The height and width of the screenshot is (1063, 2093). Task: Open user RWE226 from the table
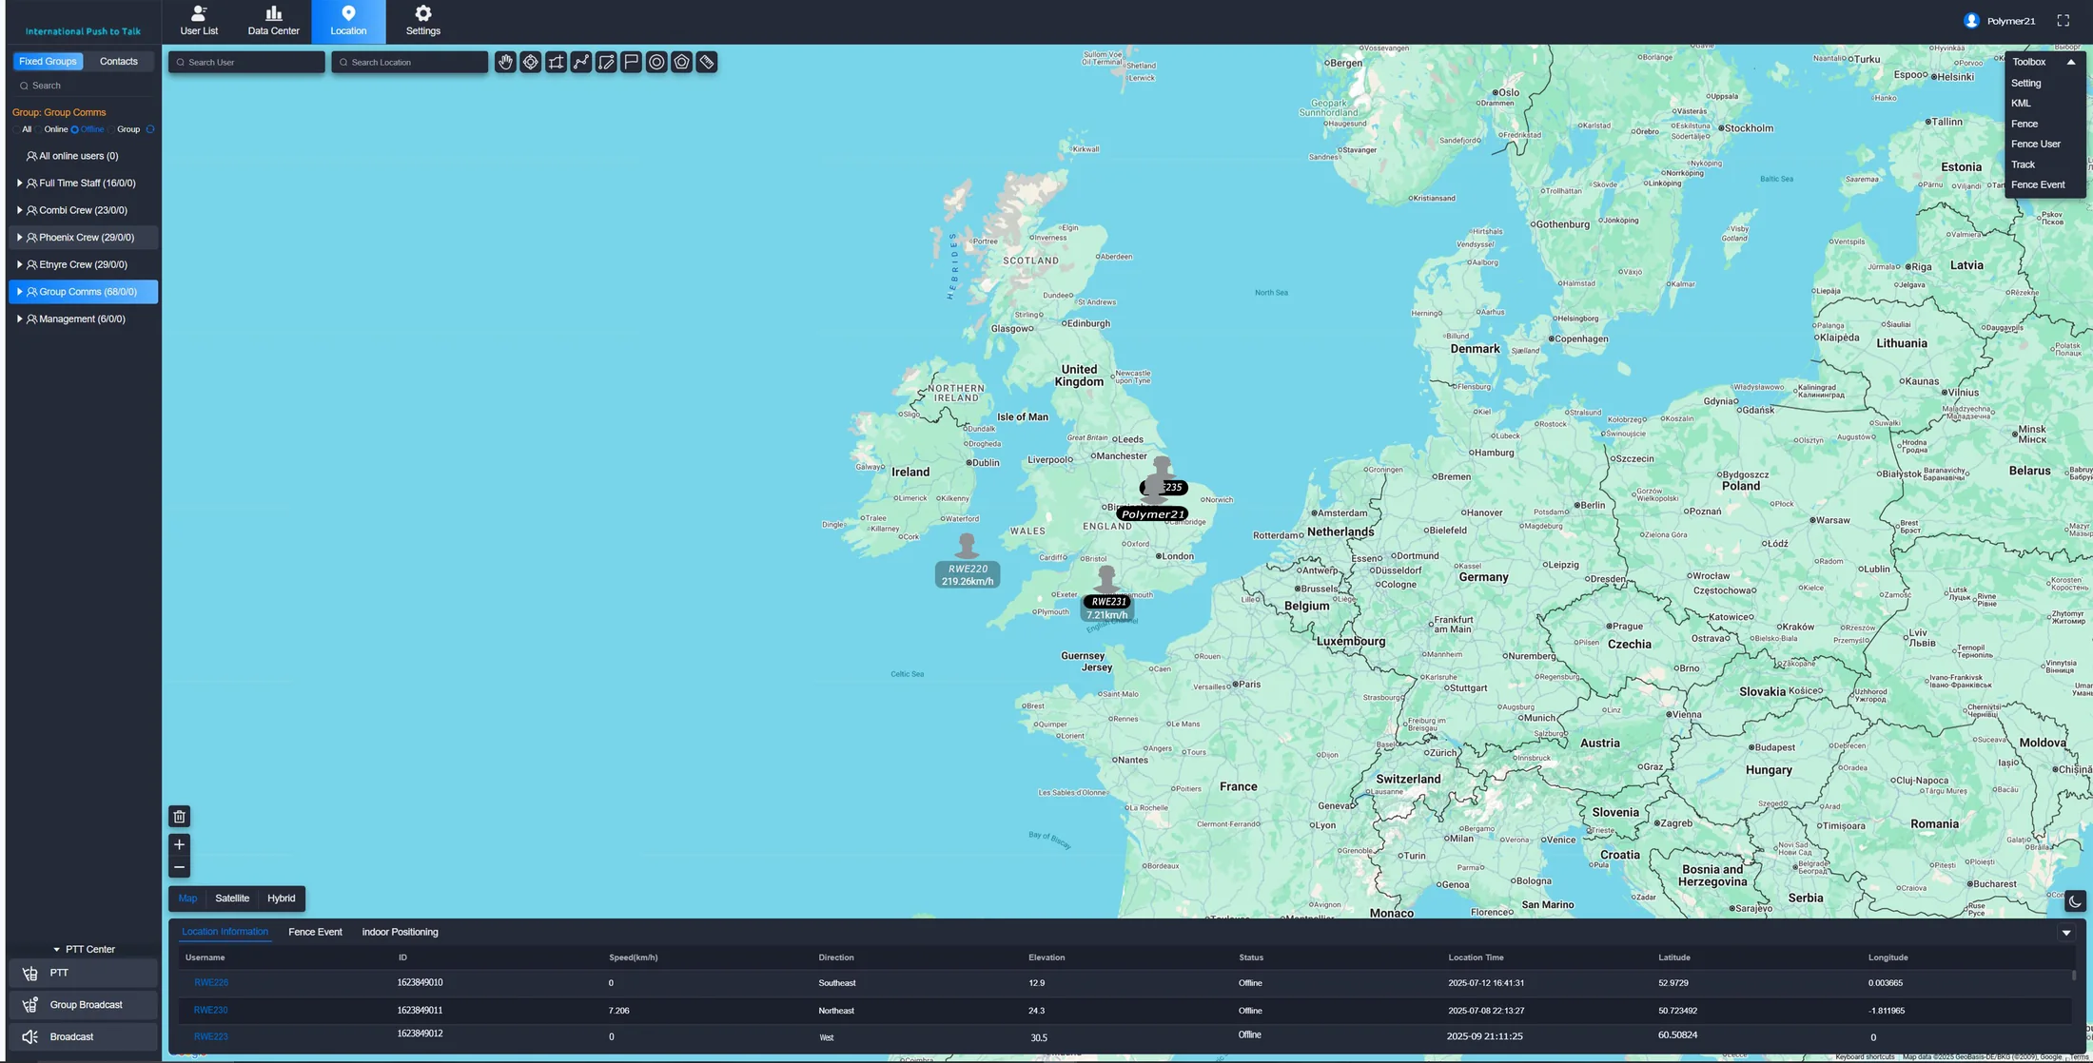[211, 983]
